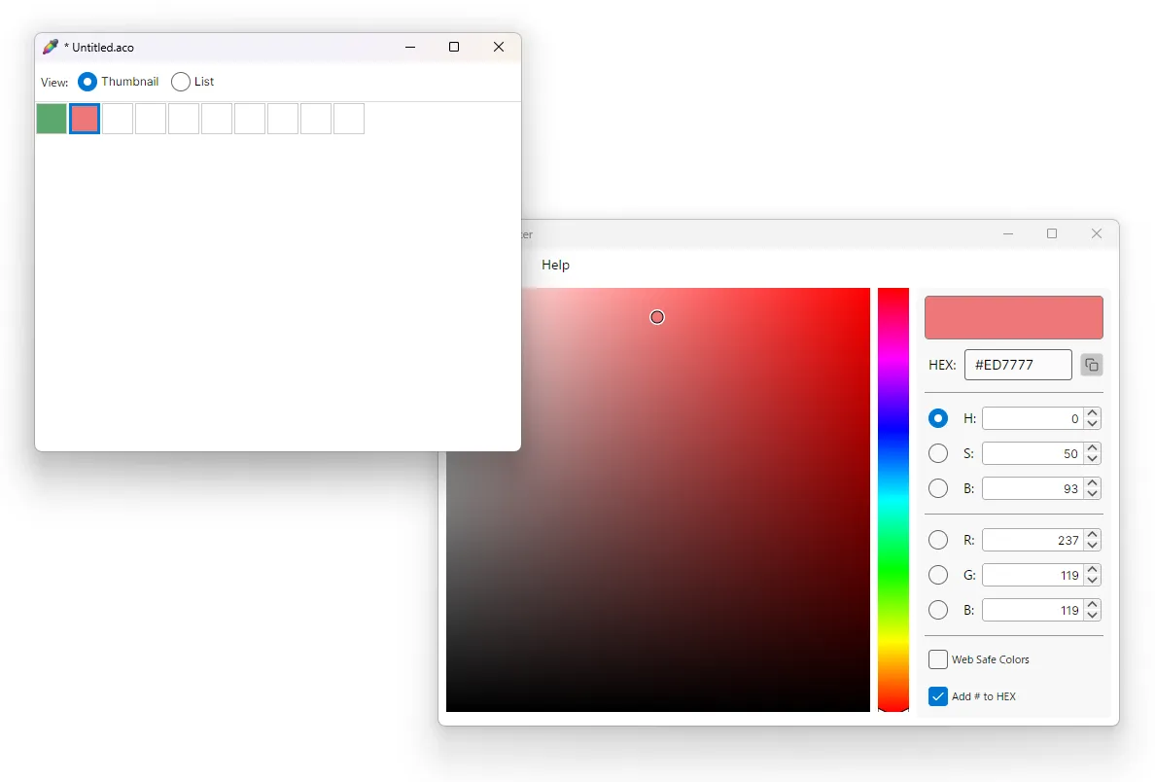Open the Help menu
Screen dimensions: 1155x782
(554, 265)
